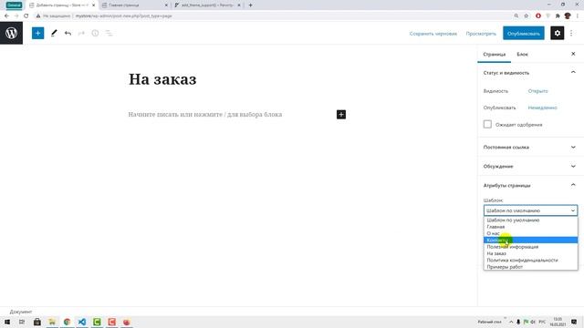Viewport: 584px width, 328px height.
Task: Redo the last undone change
Action: coord(81,33)
